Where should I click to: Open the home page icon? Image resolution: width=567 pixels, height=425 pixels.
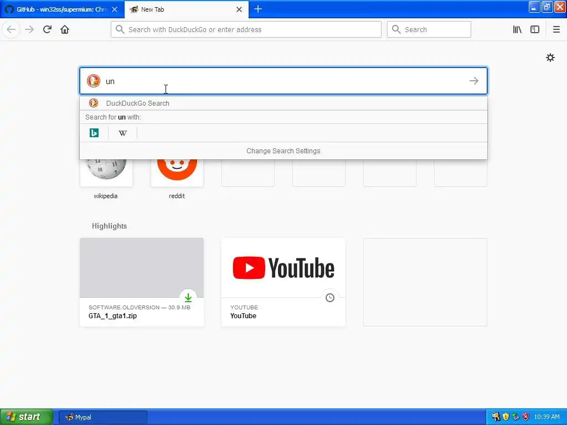click(x=65, y=29)
